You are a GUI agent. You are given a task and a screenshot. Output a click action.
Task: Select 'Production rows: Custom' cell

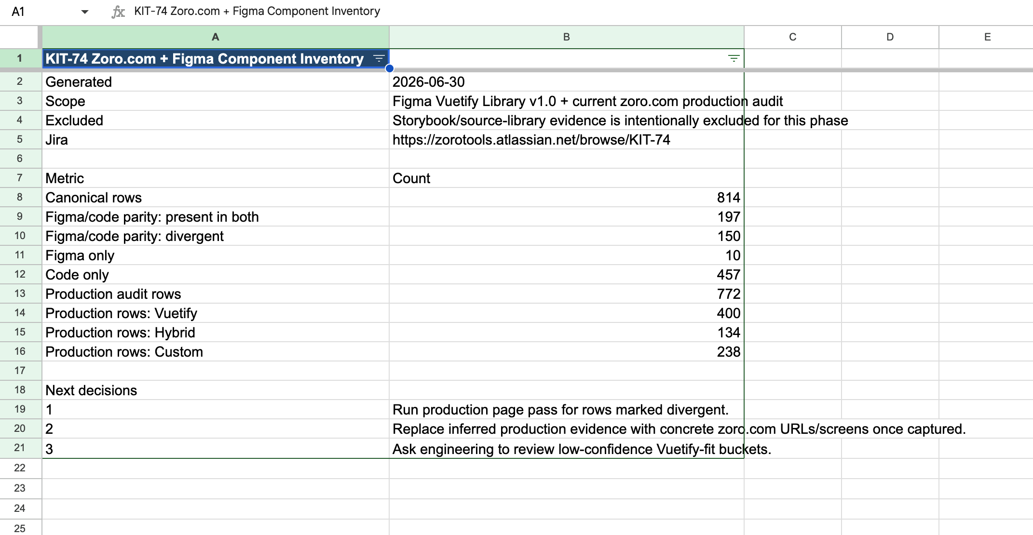click(216, 351)
